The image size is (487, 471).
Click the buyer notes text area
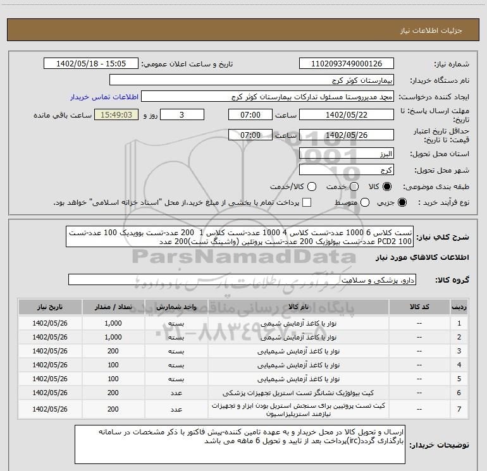click(x=240, y=444)
